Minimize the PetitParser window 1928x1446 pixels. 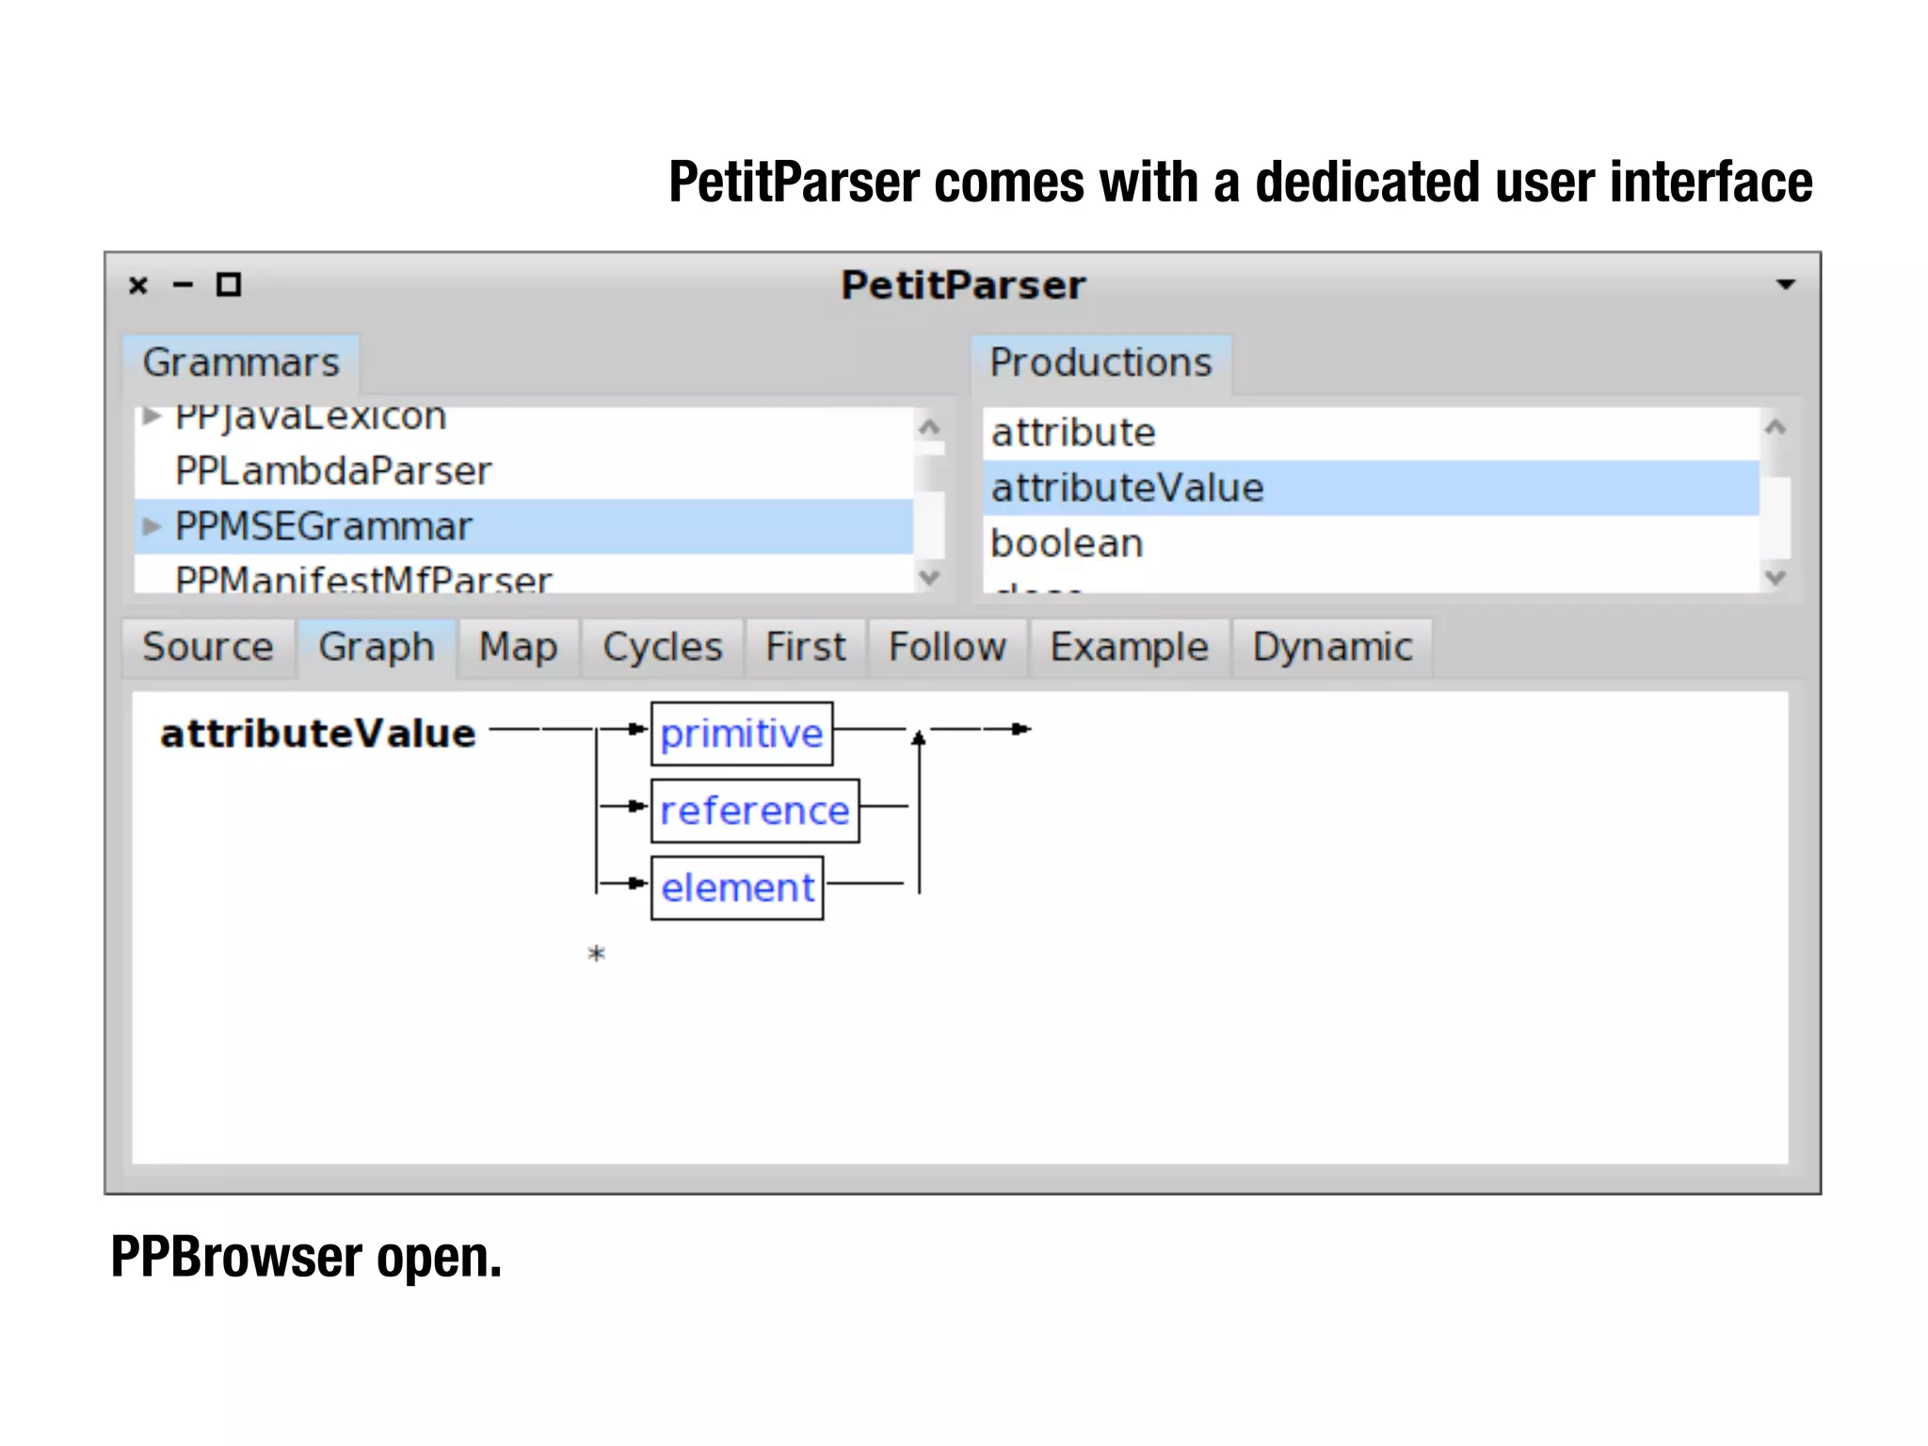(x=183, y=284)
